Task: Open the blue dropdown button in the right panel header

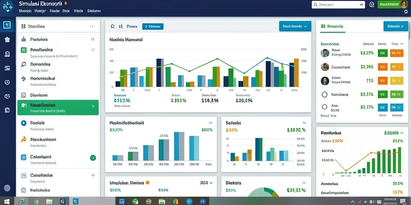Action: click(395, 26)
